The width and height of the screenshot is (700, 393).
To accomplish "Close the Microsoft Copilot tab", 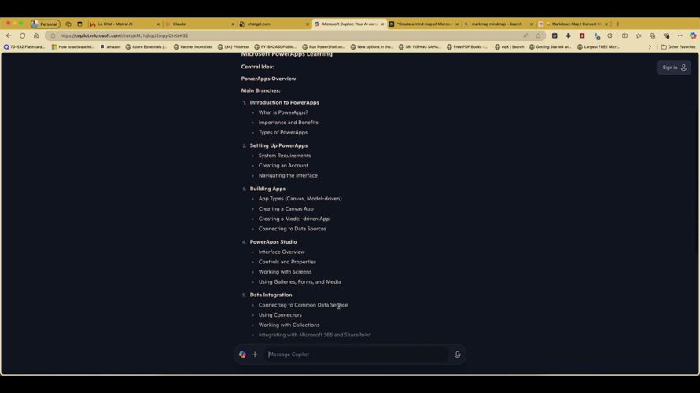I will point(382,24).
